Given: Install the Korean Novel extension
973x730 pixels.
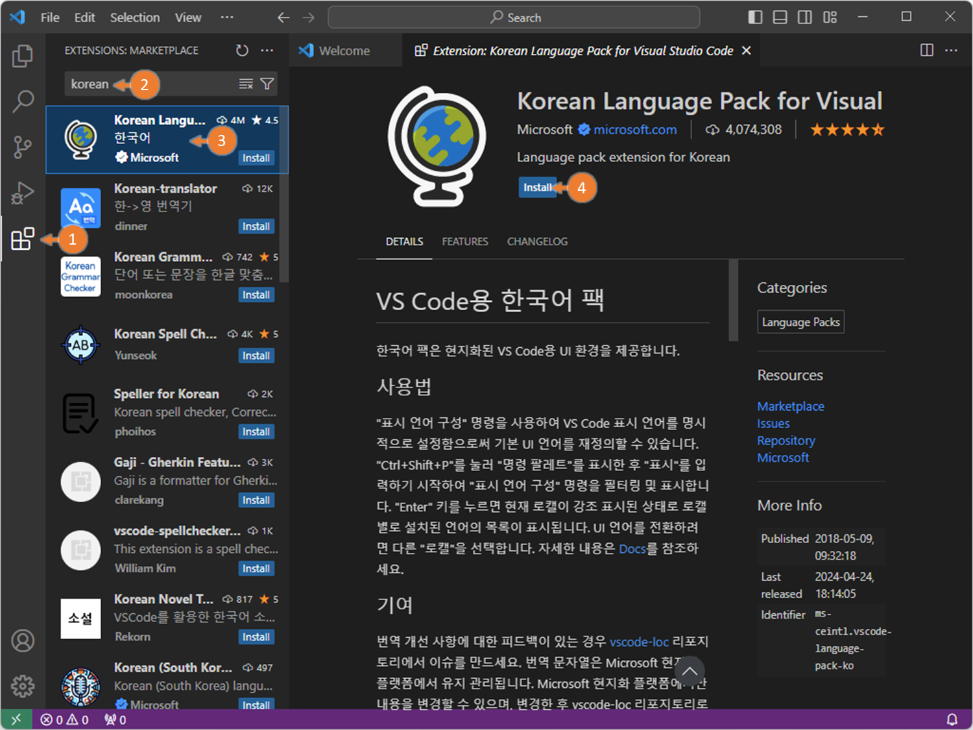Looking at the screenshot, I should coord(256,637).
